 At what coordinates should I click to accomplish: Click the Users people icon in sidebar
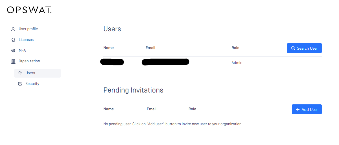click(x=20, y=73)
